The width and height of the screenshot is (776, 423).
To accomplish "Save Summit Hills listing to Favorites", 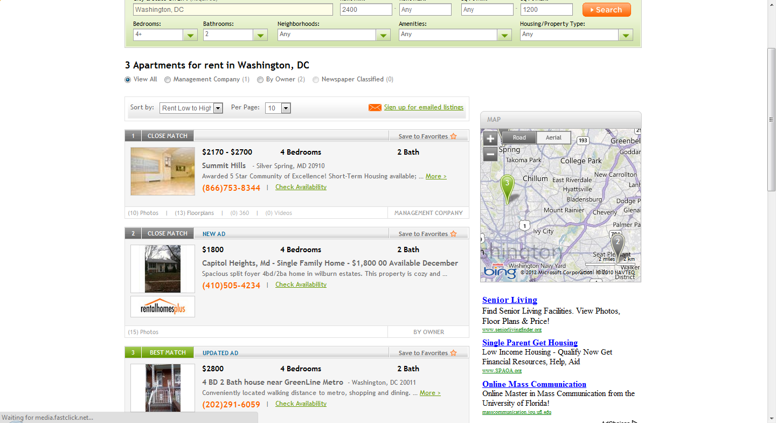I will 423,136.
